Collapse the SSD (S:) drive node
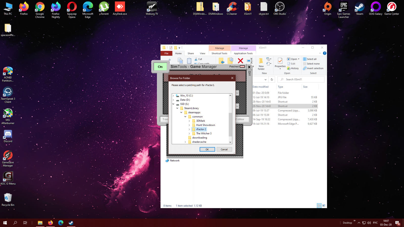The height and width of the screenshot is (227, 404). pos(173,104)
